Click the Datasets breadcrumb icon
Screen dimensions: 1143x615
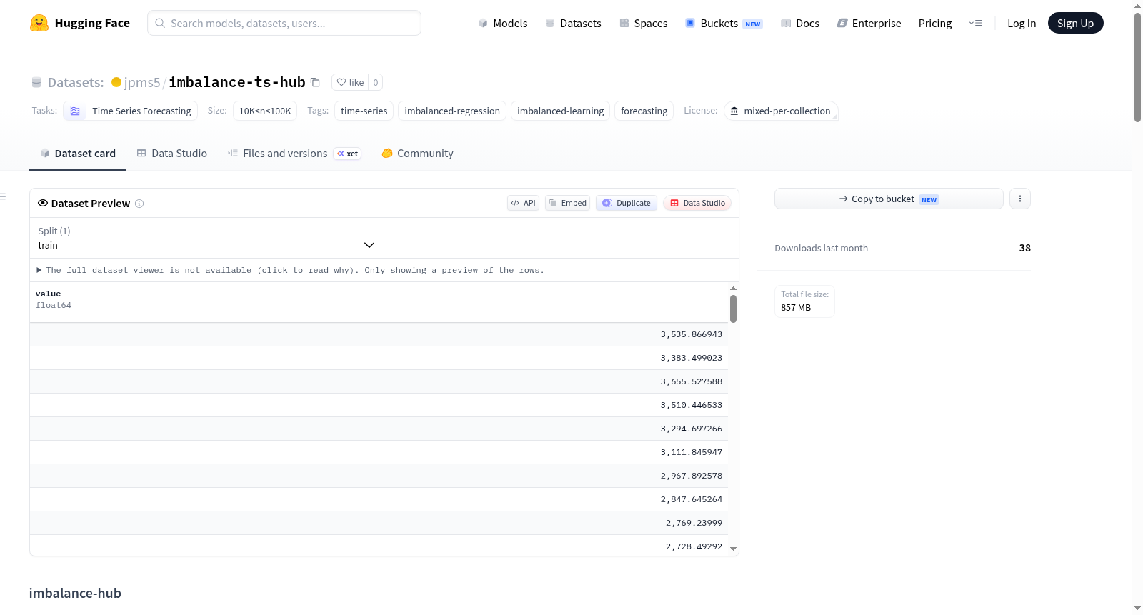click(36, 82)
